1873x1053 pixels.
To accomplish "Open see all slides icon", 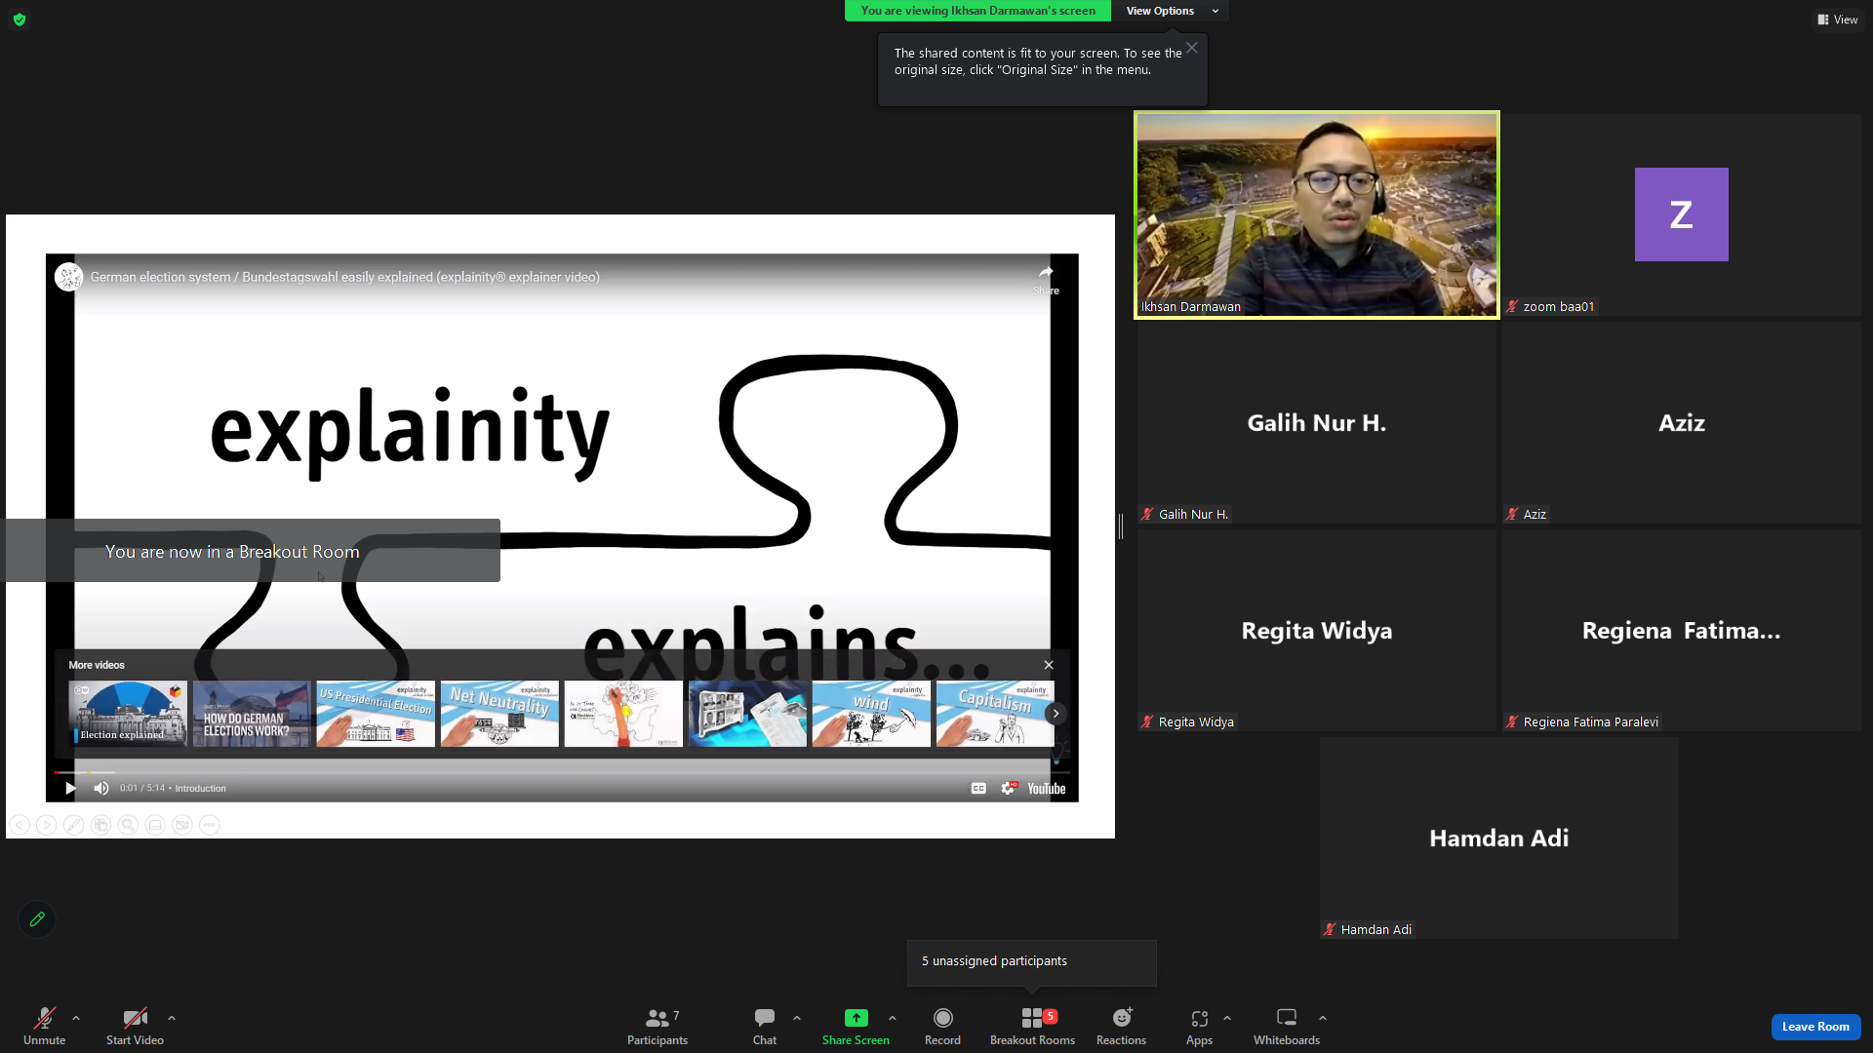I will coord(100,825).
